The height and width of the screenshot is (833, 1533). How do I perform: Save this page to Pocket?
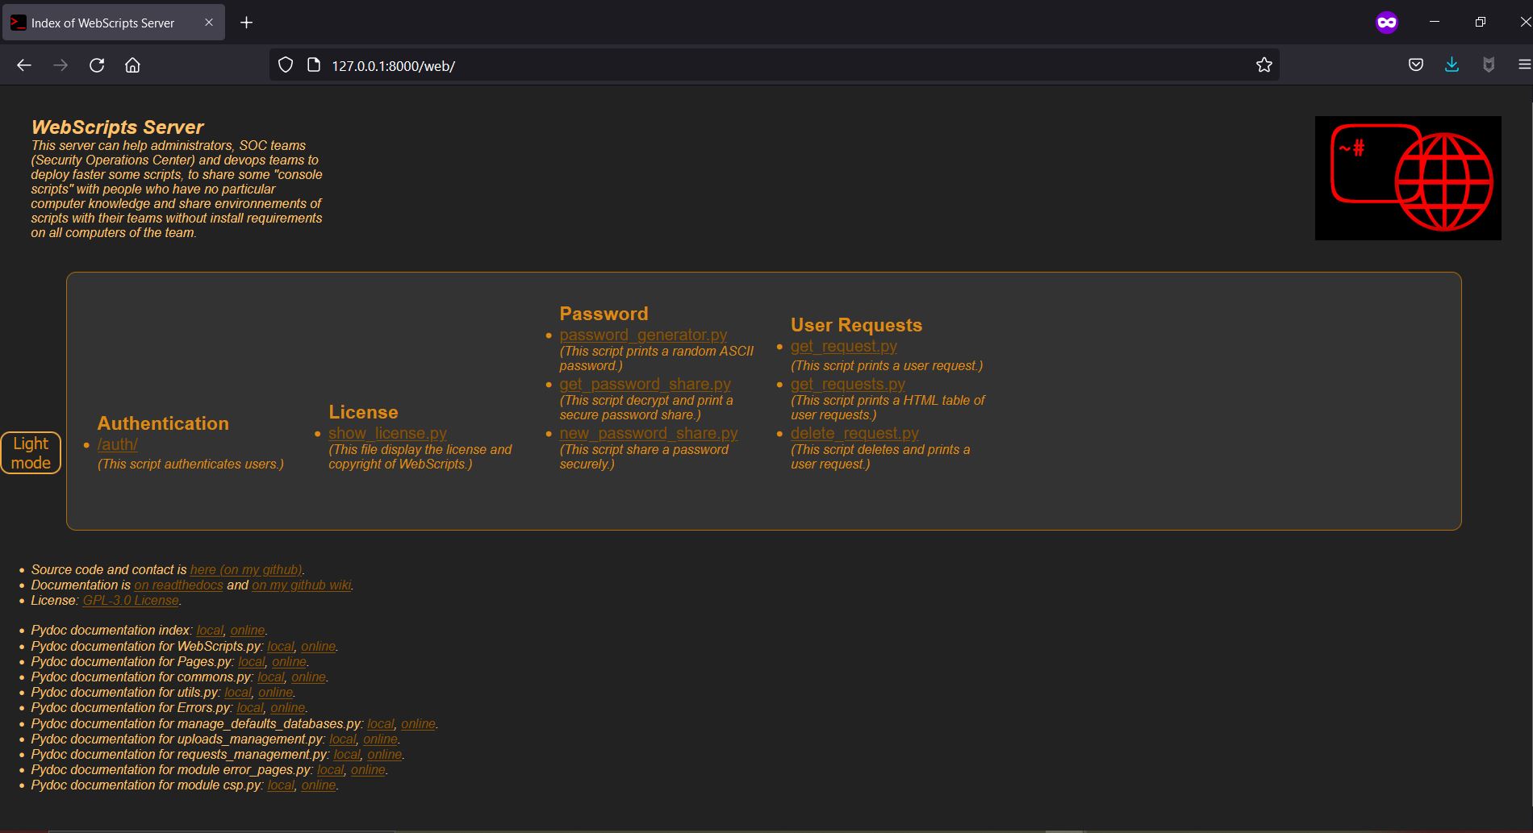(x=1416, y=65)
